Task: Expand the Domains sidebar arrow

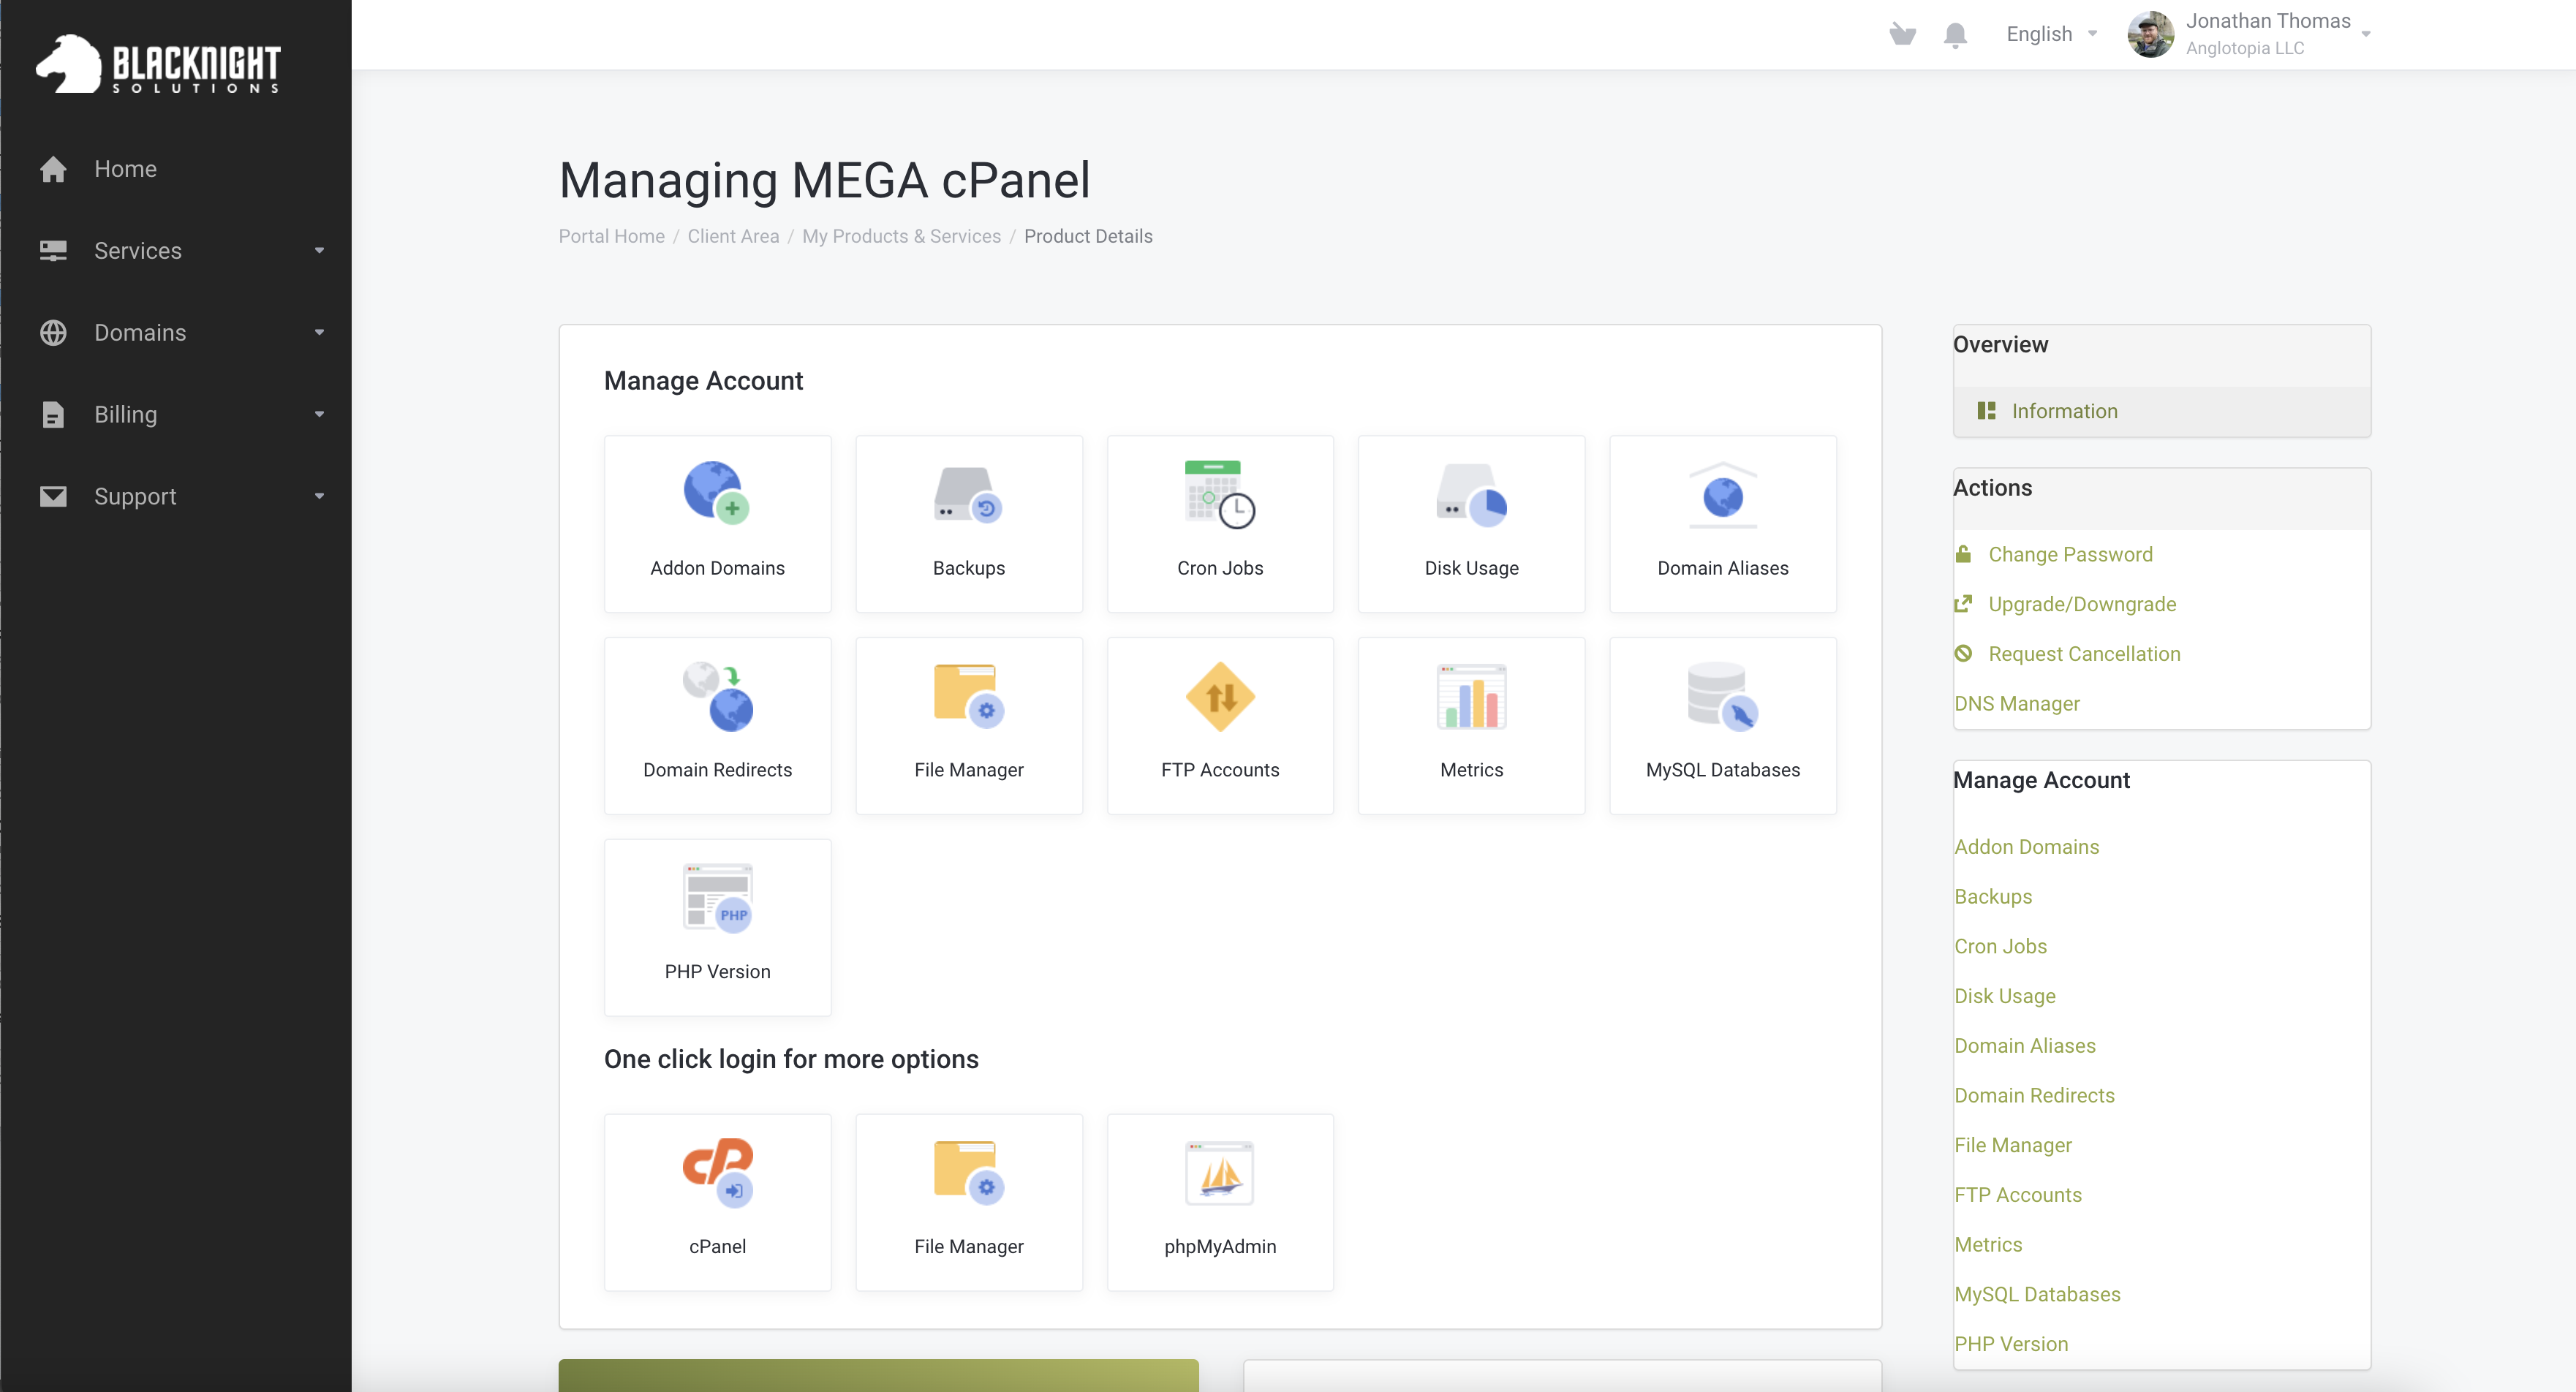Action: [x=319, y=333]
